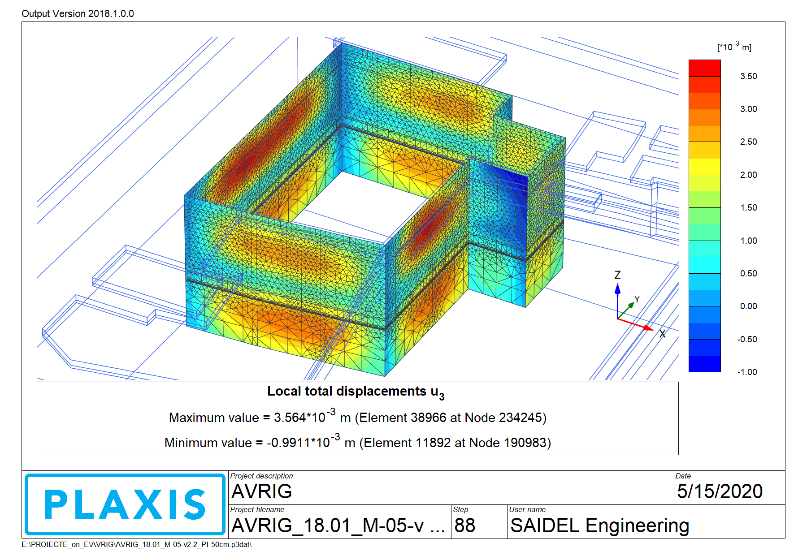Select the user name "SAIDEL Engineering"
The width and height of the screenshot is (807, 560).
click(600, 526)
